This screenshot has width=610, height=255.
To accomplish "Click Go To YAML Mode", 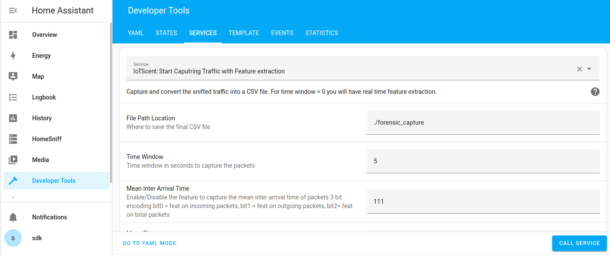I will point(149,243).
